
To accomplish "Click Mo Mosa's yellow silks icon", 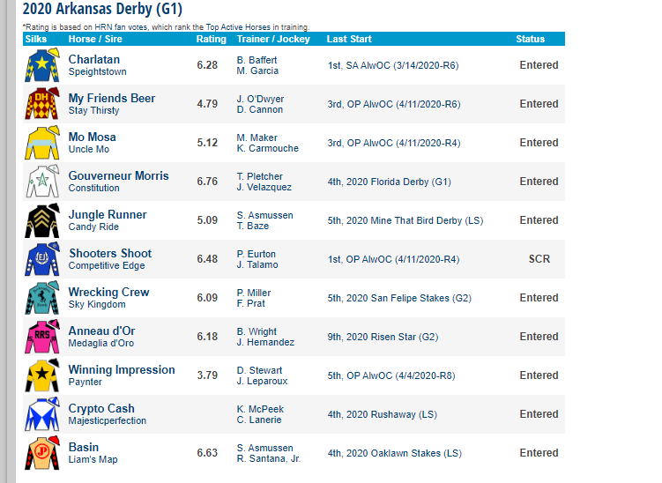I will coord(41,143).
